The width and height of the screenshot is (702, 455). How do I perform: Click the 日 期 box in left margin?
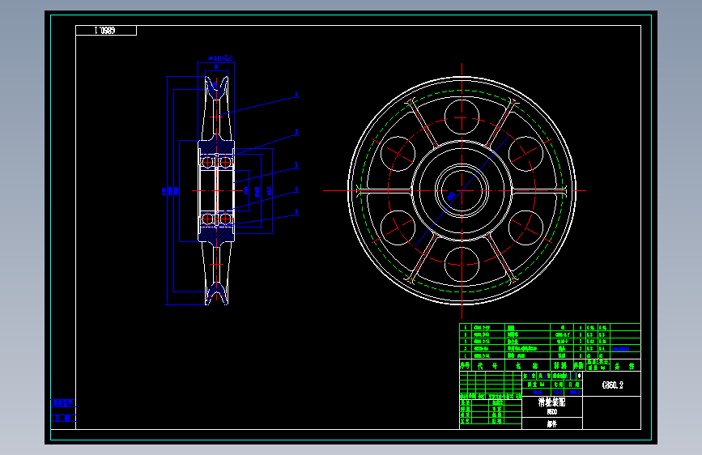coord(62,419)
